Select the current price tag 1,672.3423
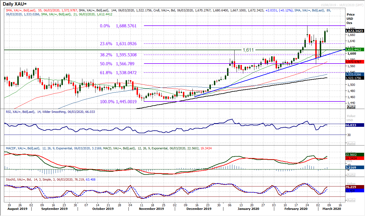This screenshot has height=216, width=365. point(355,31)
